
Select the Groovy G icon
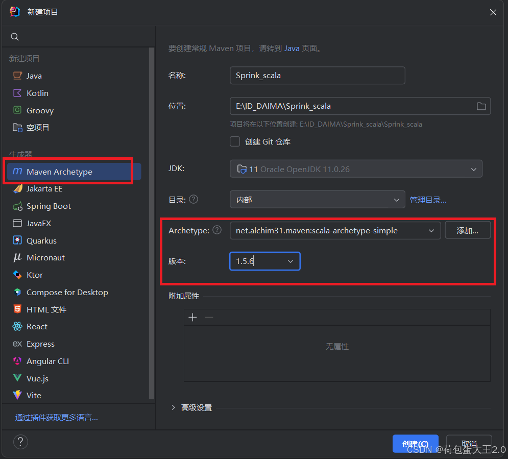[17, 110]
